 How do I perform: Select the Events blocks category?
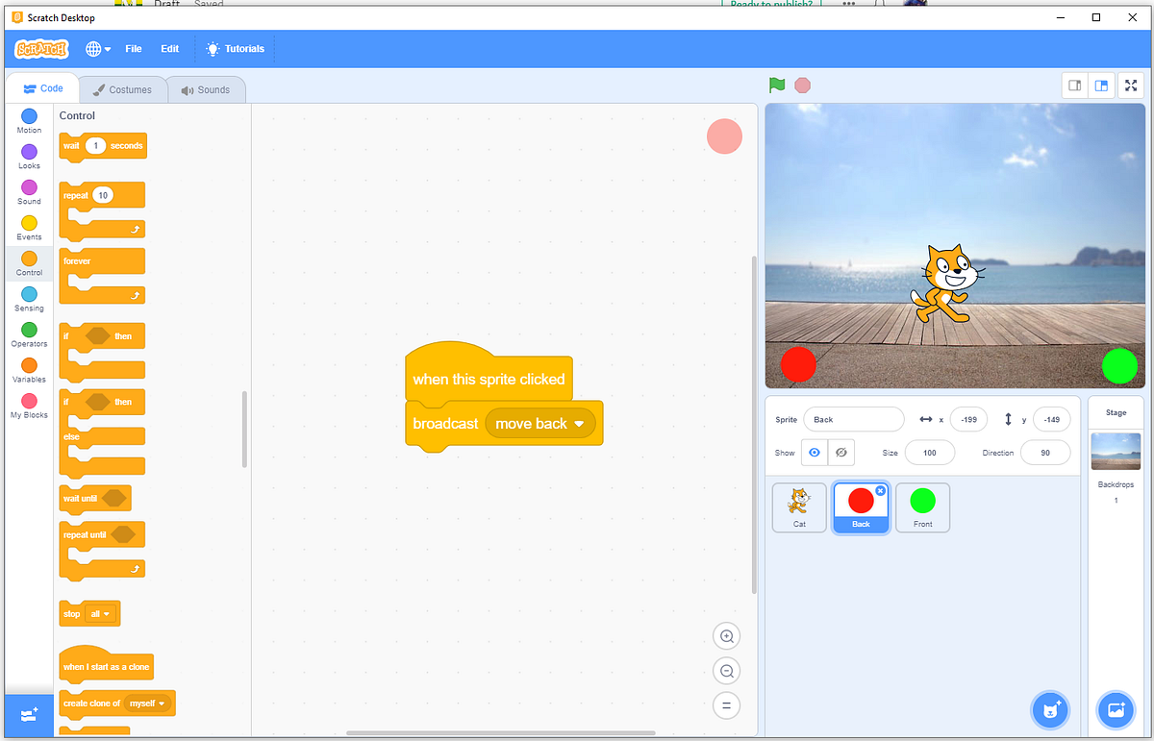tap(28, 226)
